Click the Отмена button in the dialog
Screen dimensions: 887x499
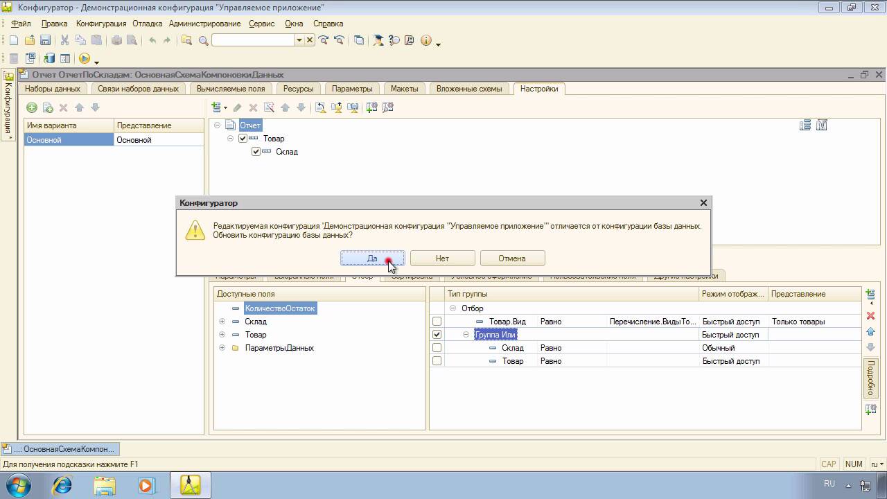pyautogui.click(x=512, y=259)
